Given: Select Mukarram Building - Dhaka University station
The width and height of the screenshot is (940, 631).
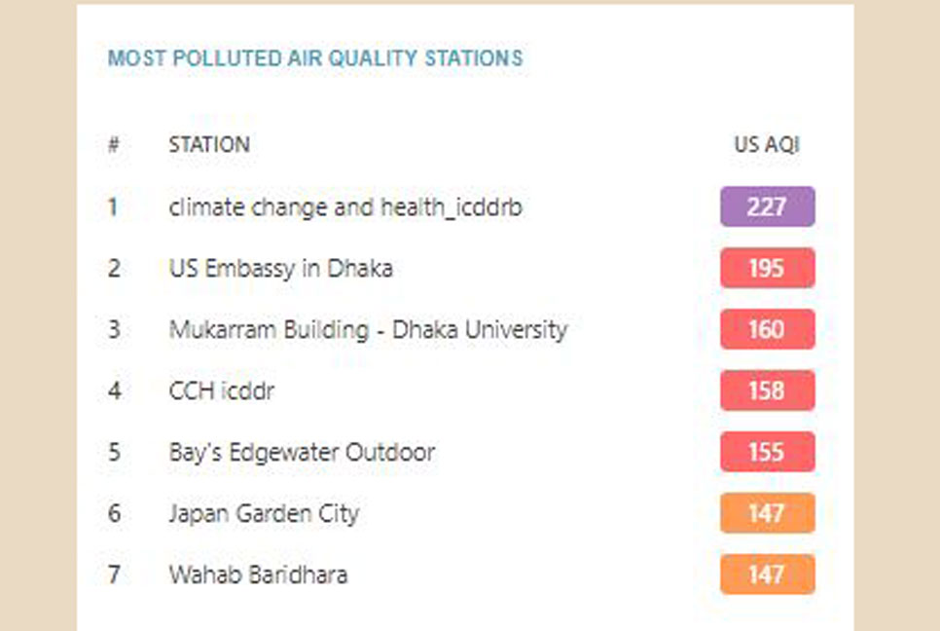Looking at the screenshot, I should click(x=368, y=330).
